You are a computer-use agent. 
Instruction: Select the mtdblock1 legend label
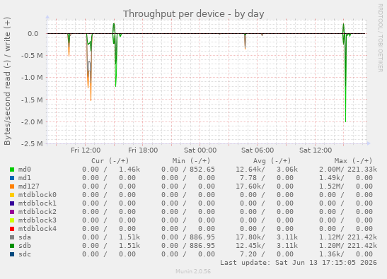37,203
